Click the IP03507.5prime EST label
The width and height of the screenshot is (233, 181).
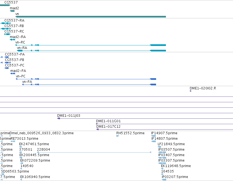[x=171, y=150]
